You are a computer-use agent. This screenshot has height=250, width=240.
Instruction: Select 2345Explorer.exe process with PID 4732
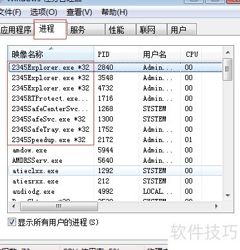click(x=115, y=88)
